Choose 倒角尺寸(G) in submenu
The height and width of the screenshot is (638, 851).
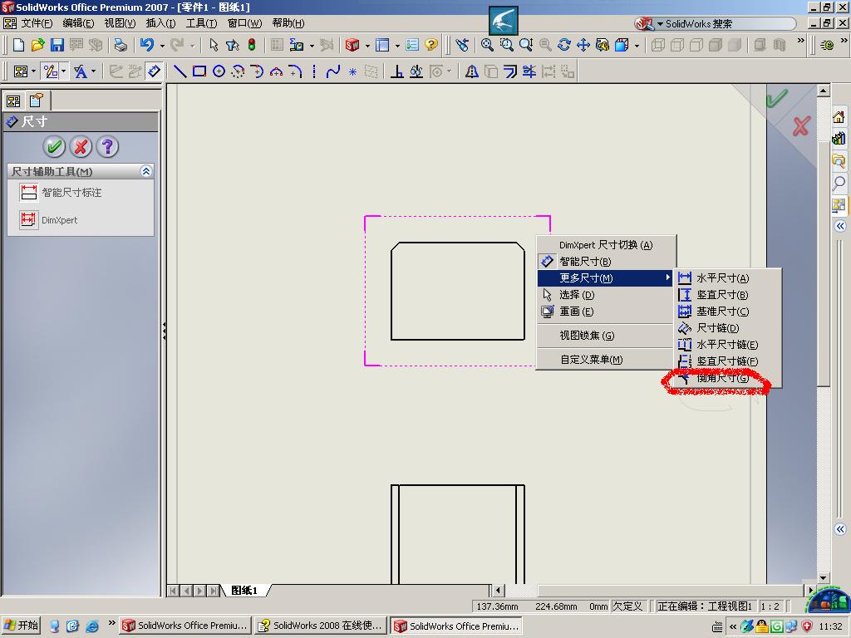pyautogui.click(x=727, y=378)
